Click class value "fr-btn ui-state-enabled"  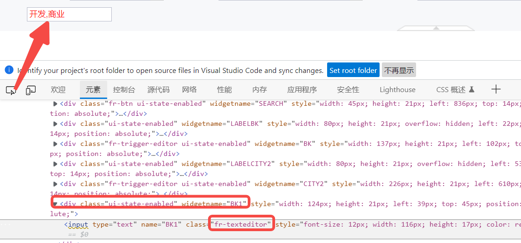(153, 103)
